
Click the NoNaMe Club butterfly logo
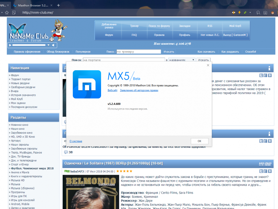click(x=28, y=32)
